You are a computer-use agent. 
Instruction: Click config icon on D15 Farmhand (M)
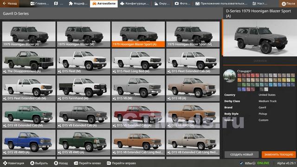pyautogui.click(x=59, y=98)
